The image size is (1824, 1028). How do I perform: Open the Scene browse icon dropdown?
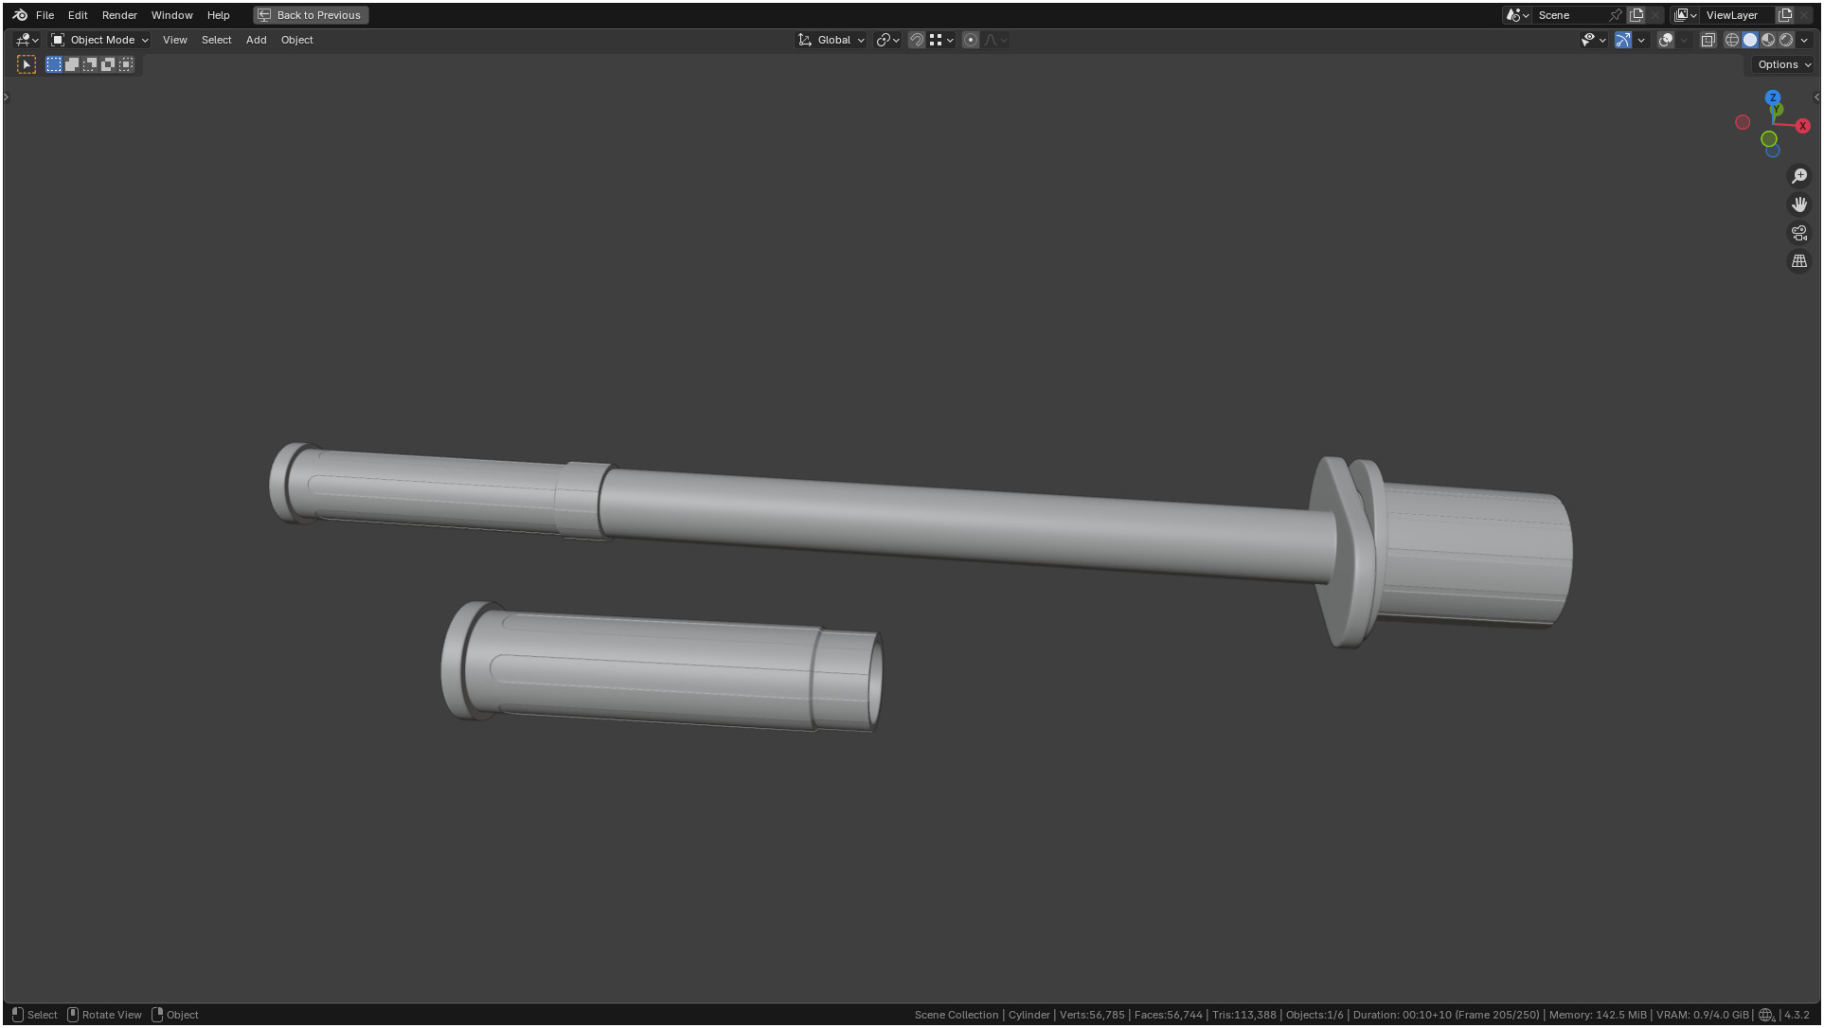[x=1517, y=15]
